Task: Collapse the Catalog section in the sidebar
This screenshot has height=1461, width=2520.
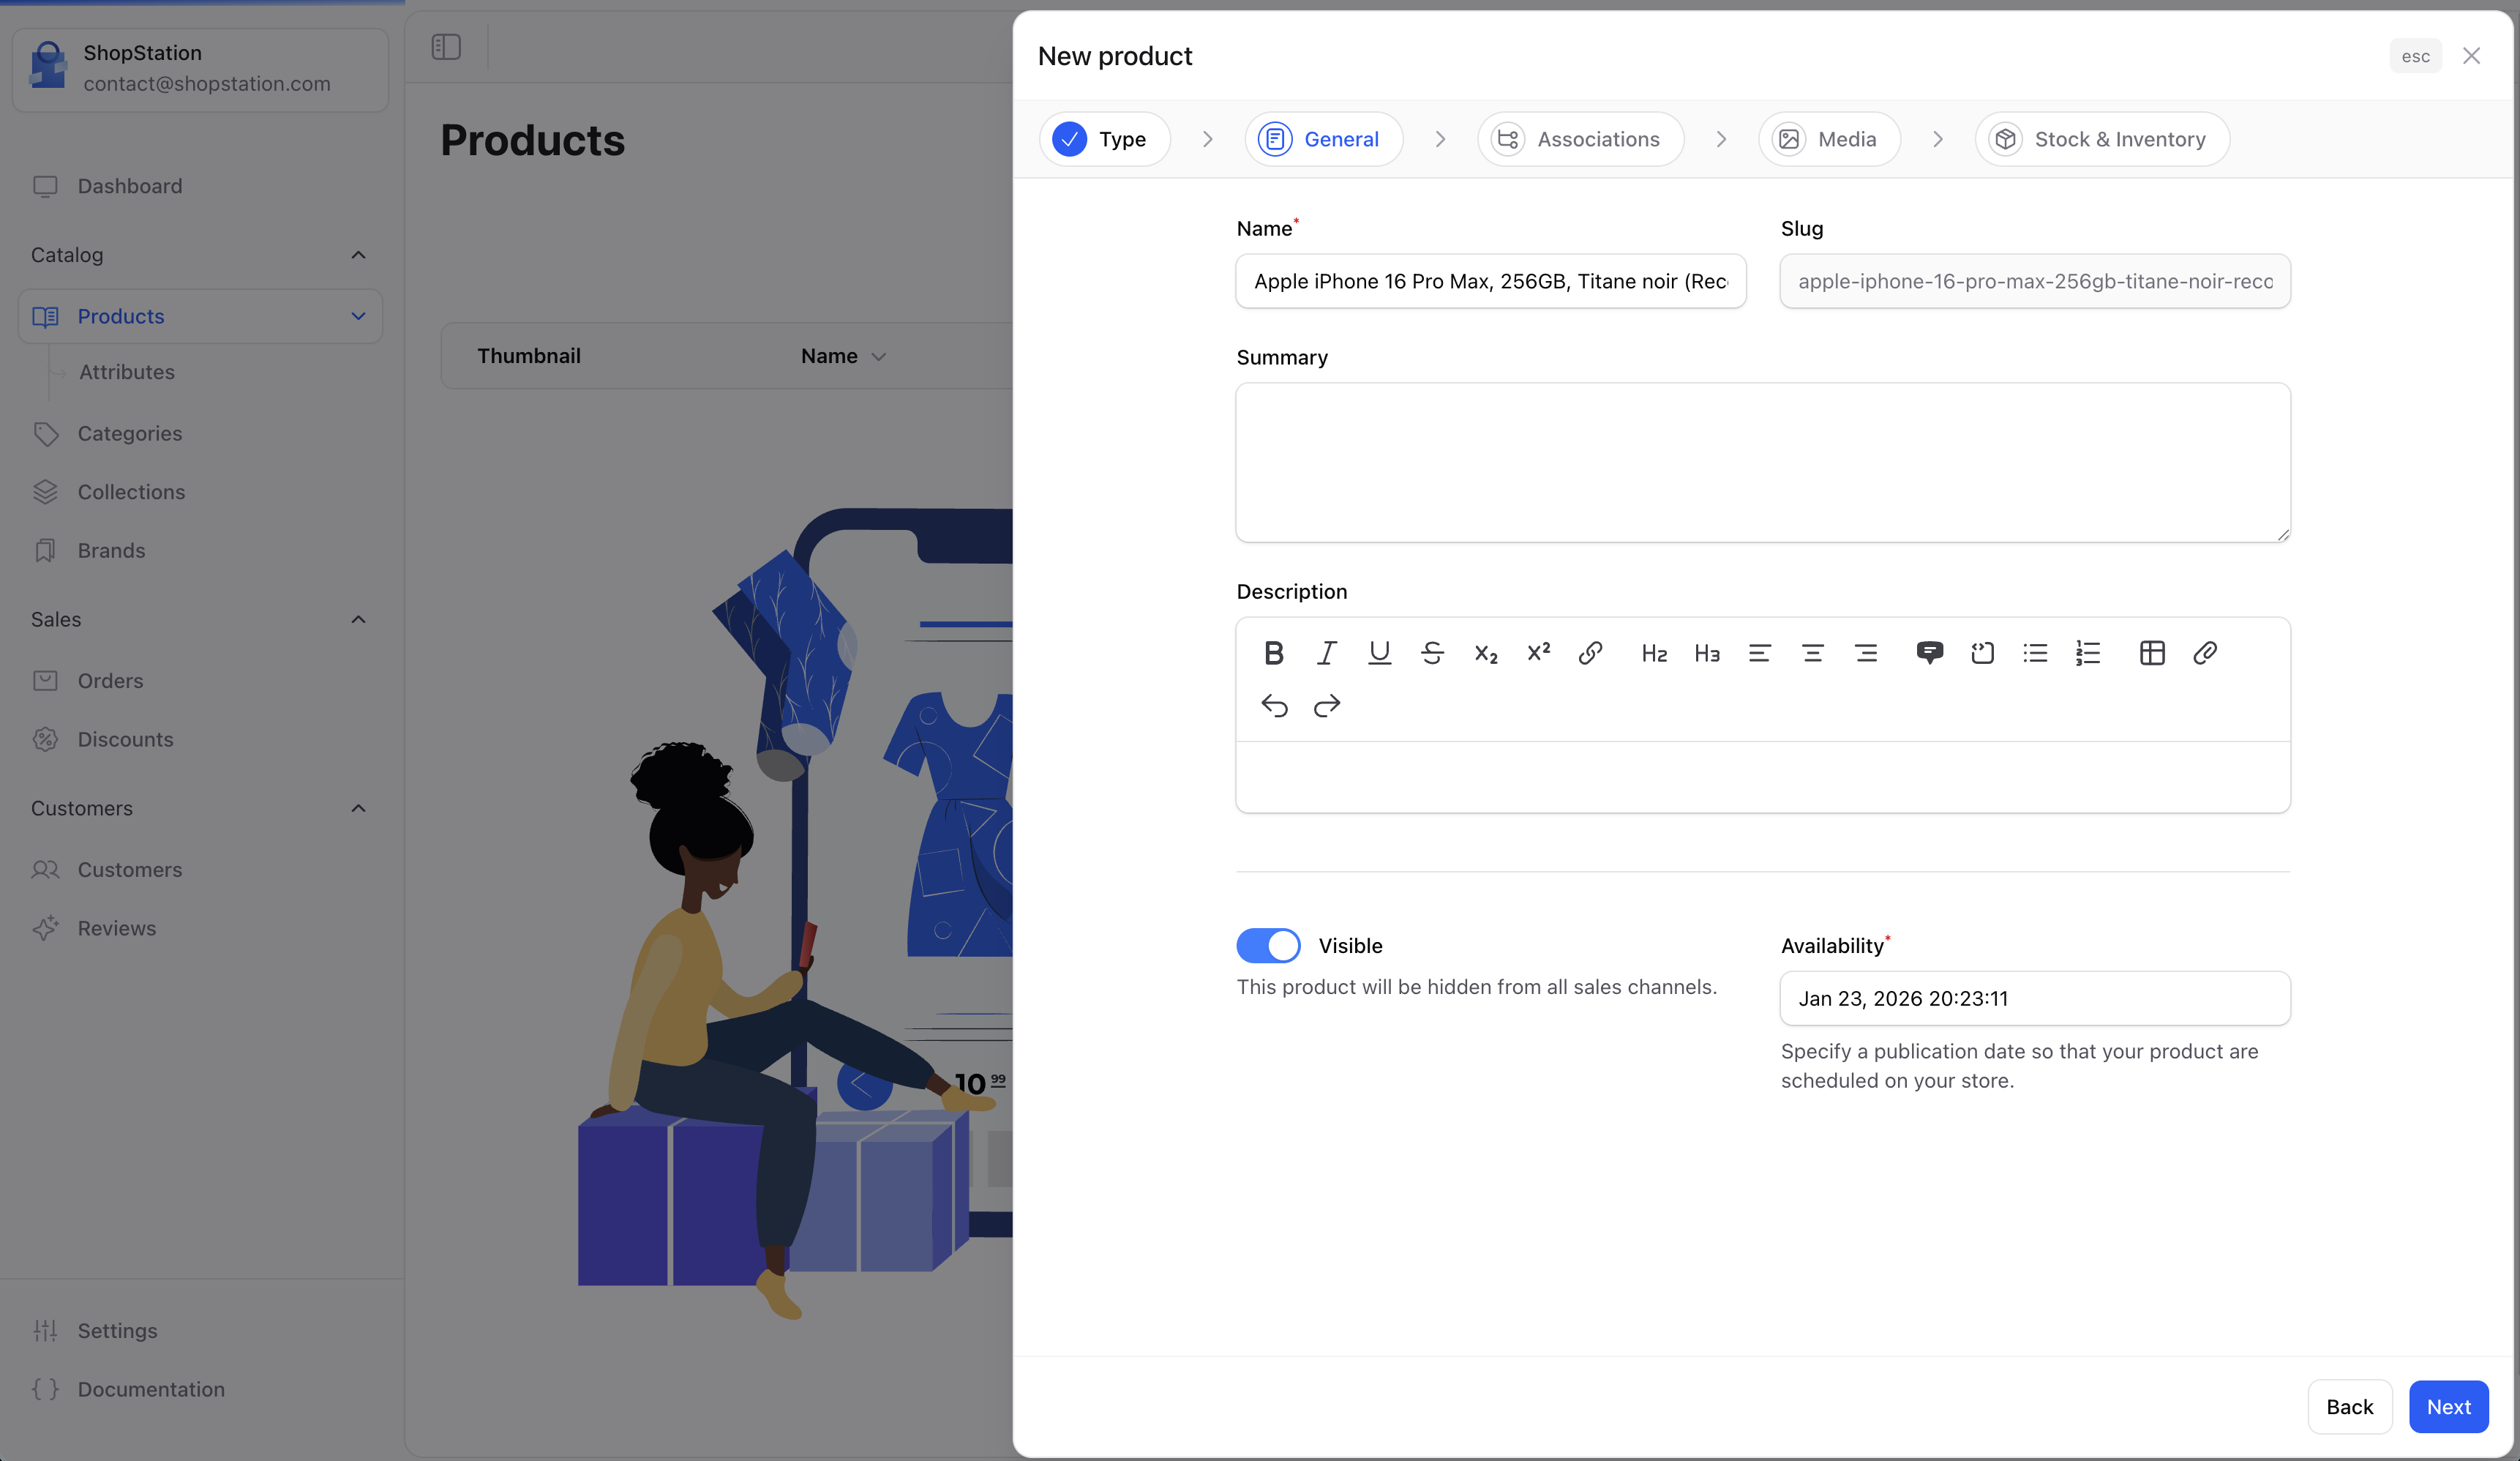Action: [x=358, y=255]
